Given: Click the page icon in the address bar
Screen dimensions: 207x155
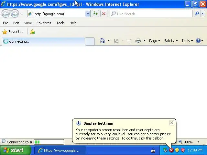Looking at the screenshot, I should tap(30, 14).
